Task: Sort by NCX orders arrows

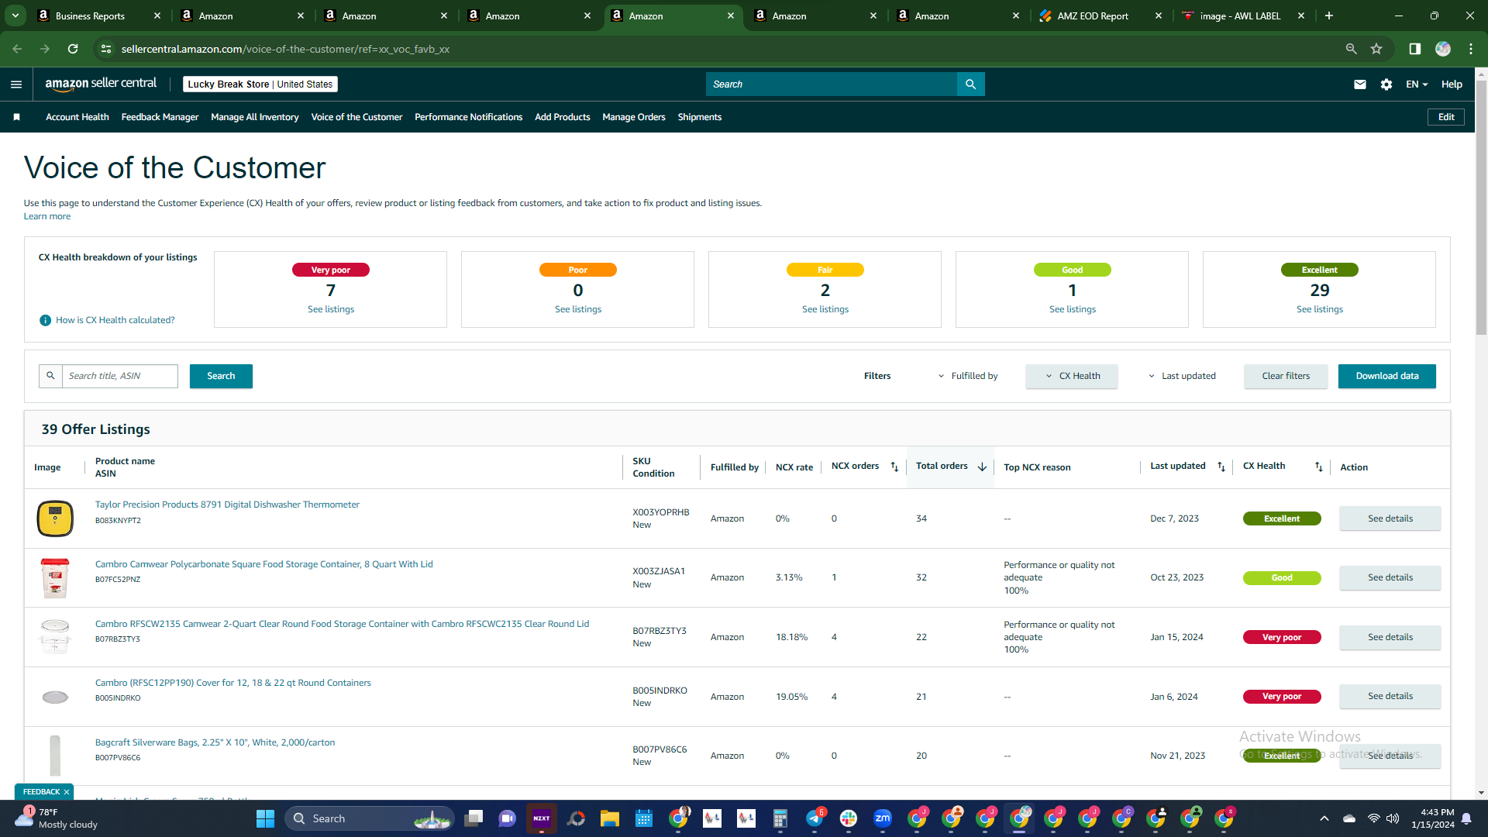Action: click(x=894, y=467)
